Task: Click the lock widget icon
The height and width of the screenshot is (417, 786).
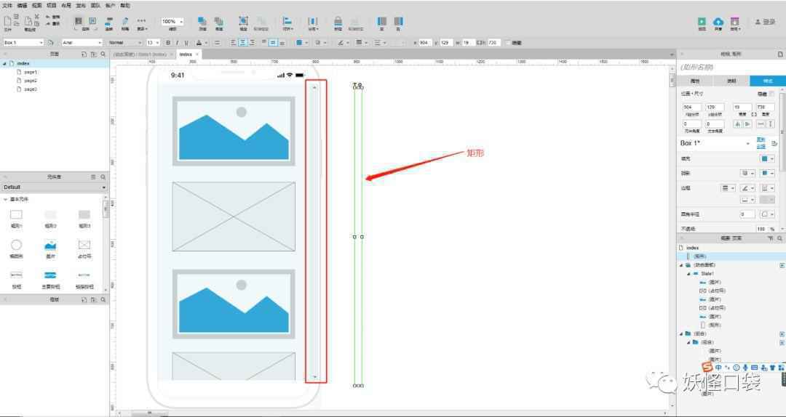Action: [x=338, y=21]
